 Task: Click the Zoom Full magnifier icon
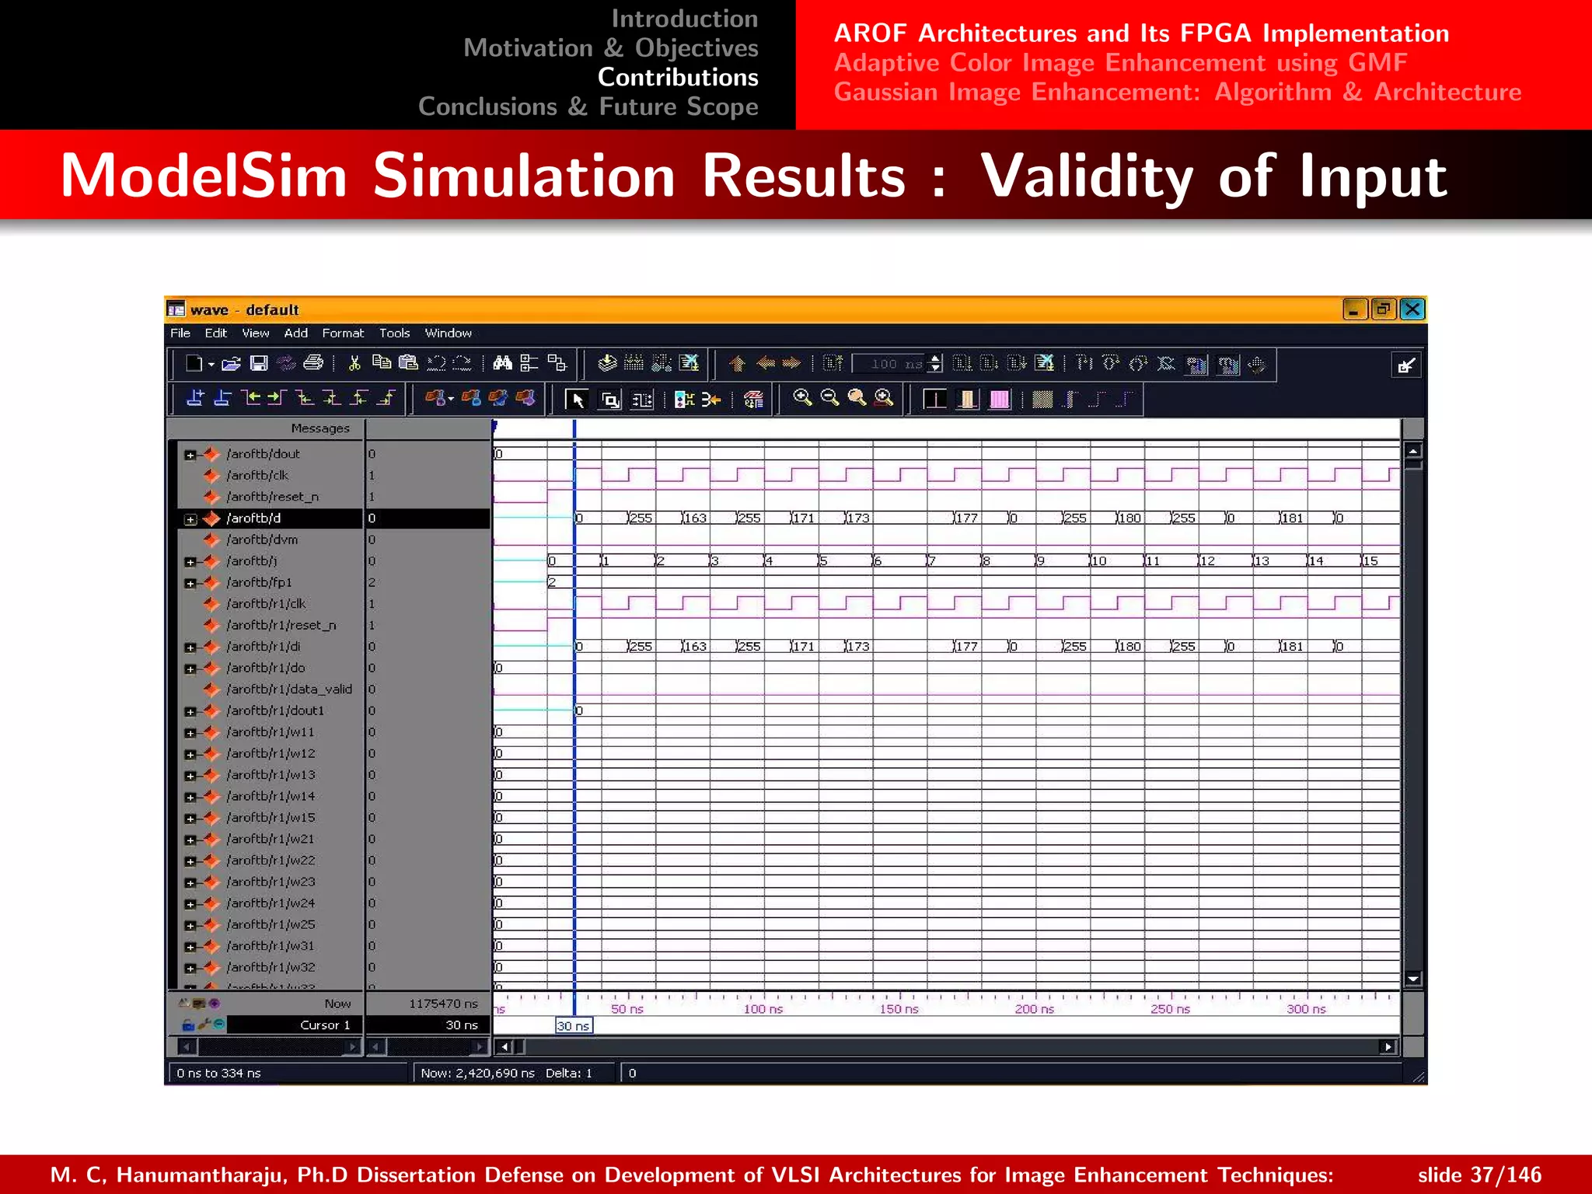point(857,398)
